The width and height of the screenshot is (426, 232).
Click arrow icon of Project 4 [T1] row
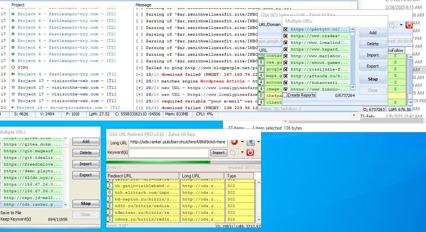click(x=13, y=74)
